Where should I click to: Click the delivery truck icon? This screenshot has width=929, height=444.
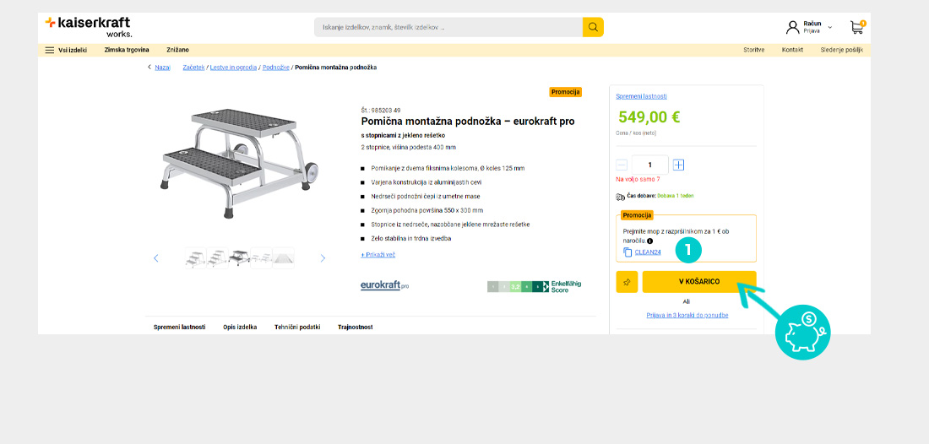tap(621, 197)
